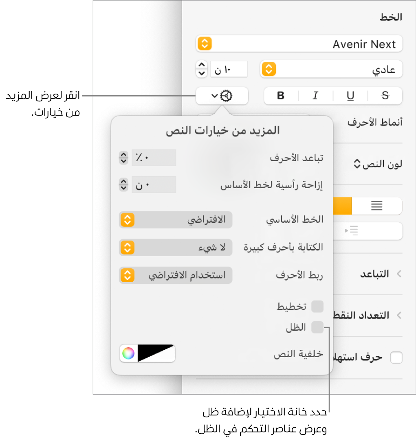416x441 pixels.
Task: Enable the تخطيط outline checkbox
Action: [317, 306]
